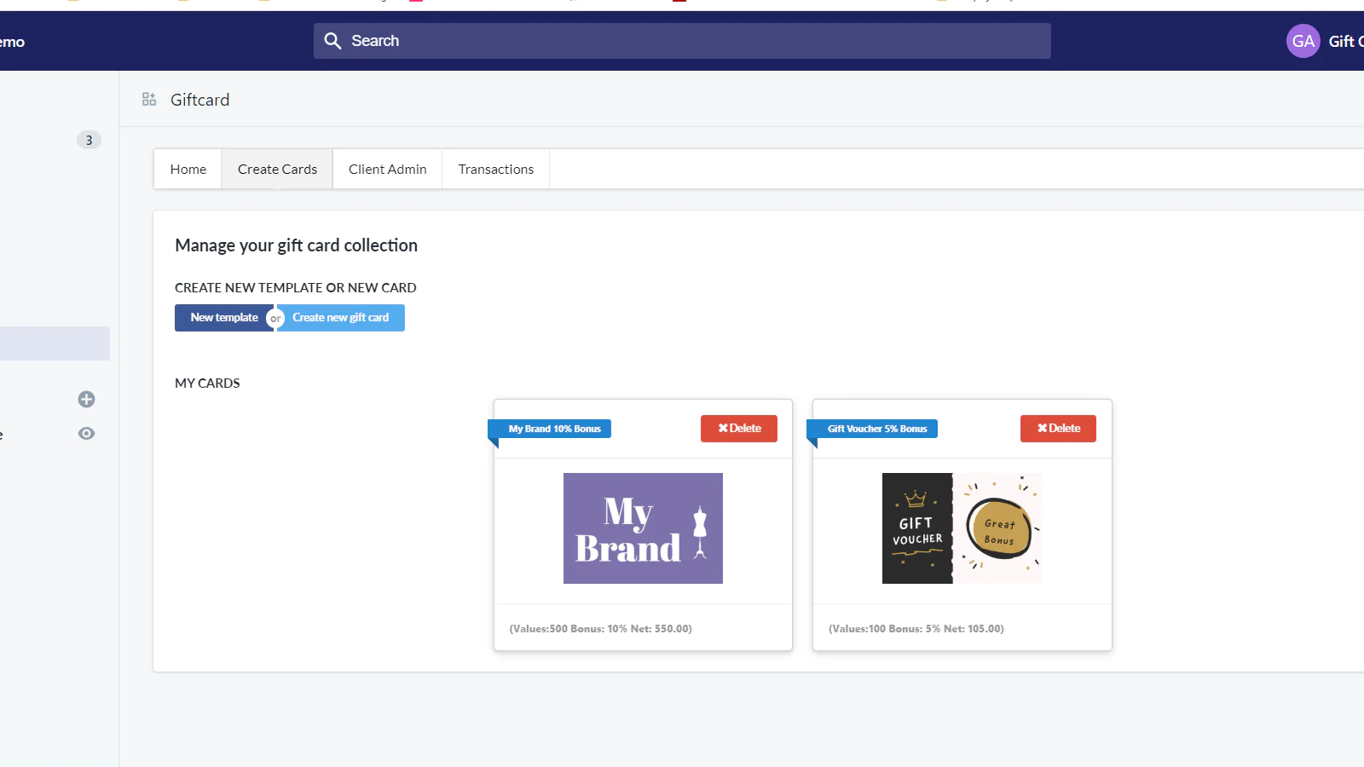Select the My Brand 10% Bonus ribbon label
The height and width of the screenshot is (767, 1364).
(554, 429)
